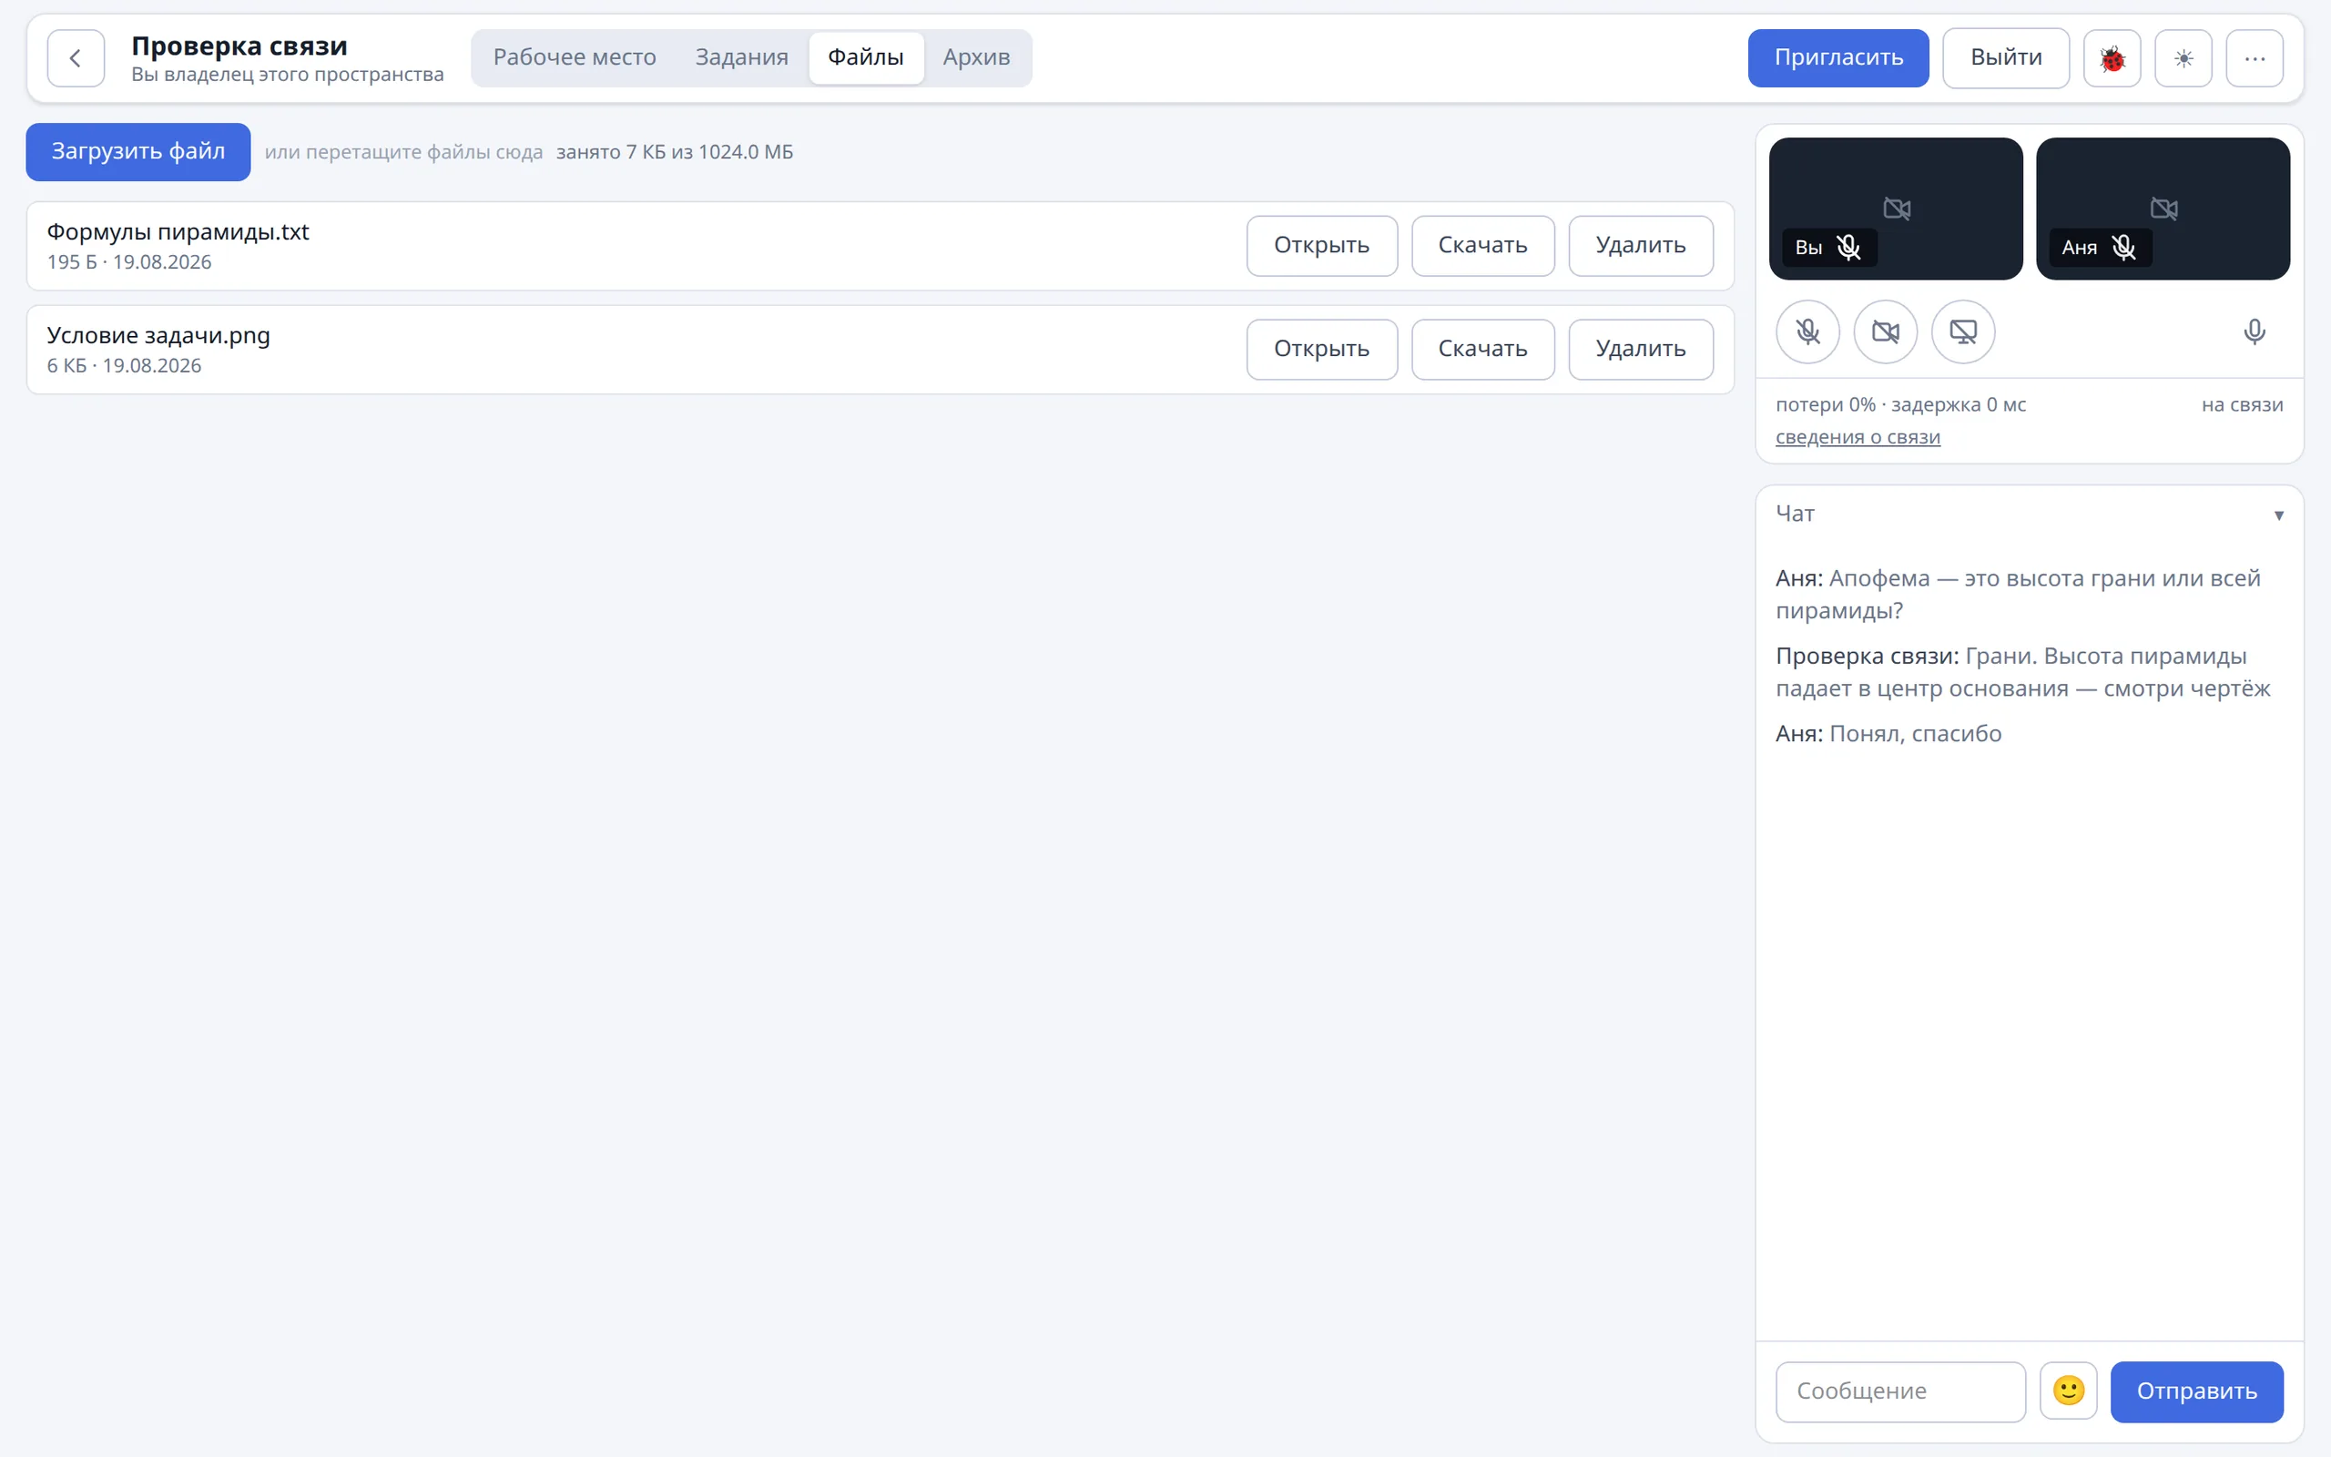
Task: Click camera-off icon in Аня video tile
Action: coord(2163,209)
